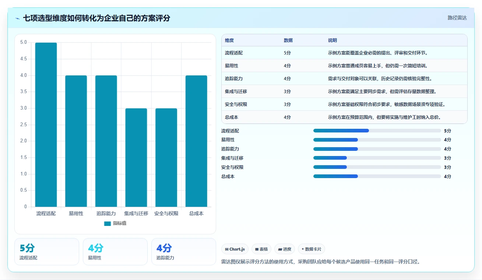Click the lightning icon beside the title
The width and height of the screenshot is (482, 280).
(x=18, y=18)
